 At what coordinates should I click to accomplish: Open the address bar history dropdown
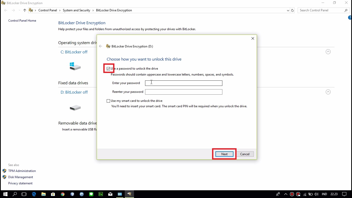point(288,10)
